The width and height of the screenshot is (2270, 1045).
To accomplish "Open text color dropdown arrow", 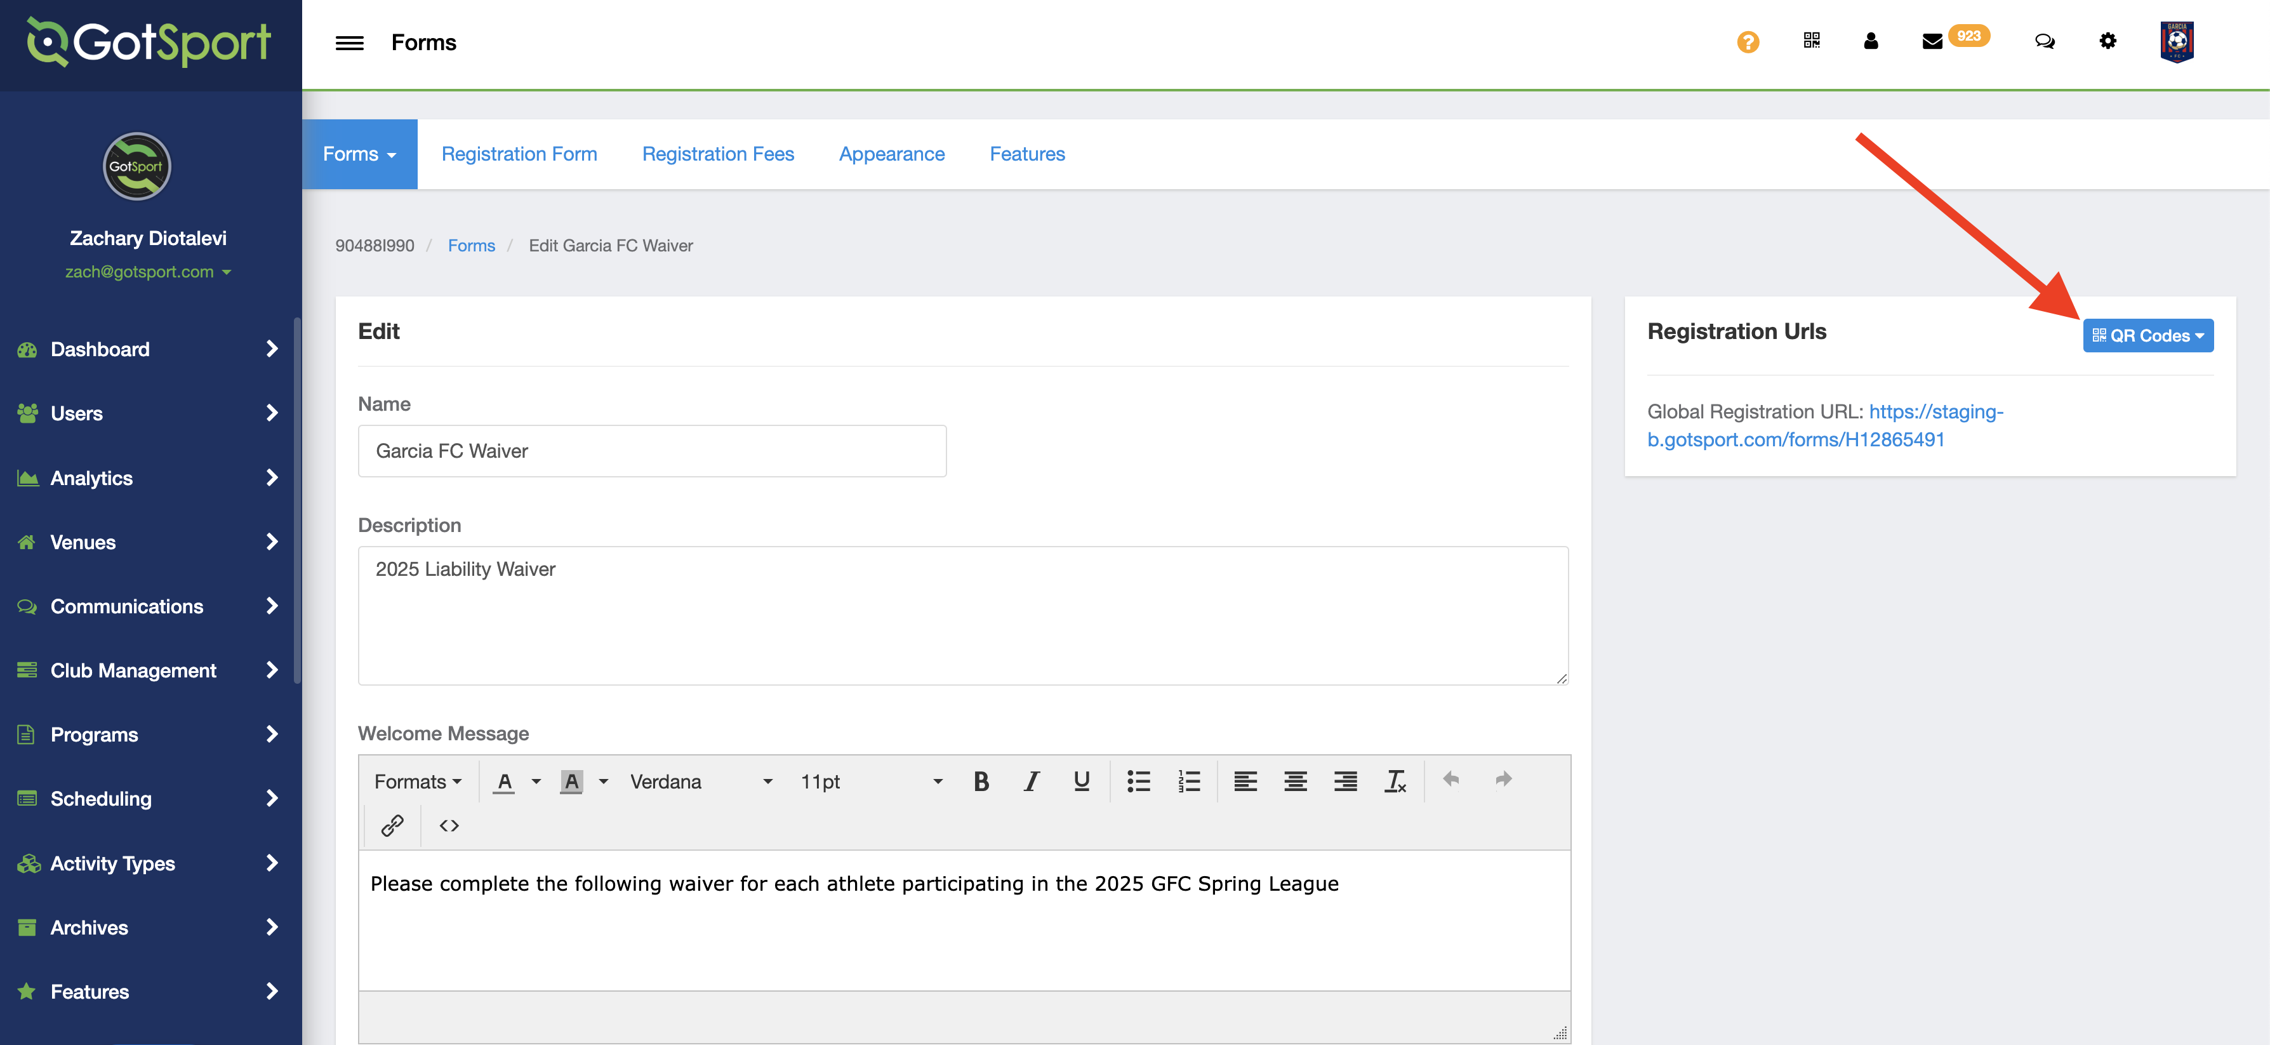I will [535, 782].
